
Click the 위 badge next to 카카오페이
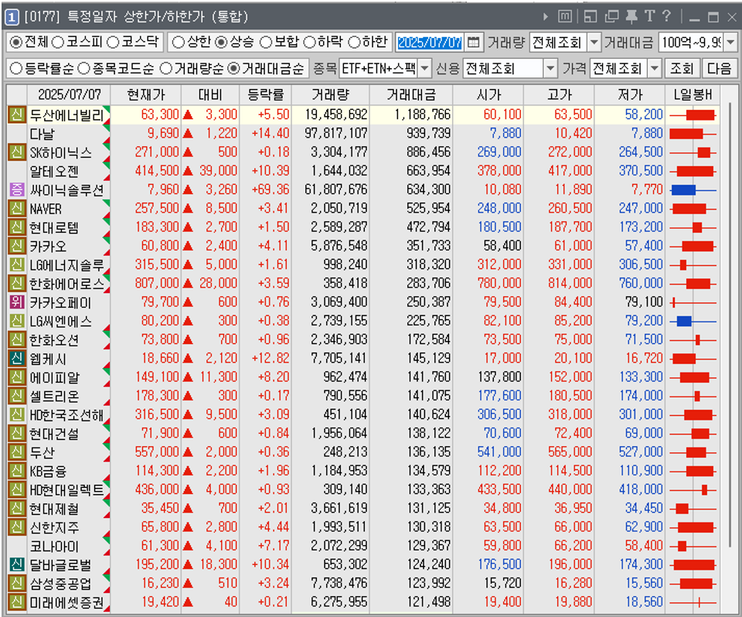(x=17, y=302)
